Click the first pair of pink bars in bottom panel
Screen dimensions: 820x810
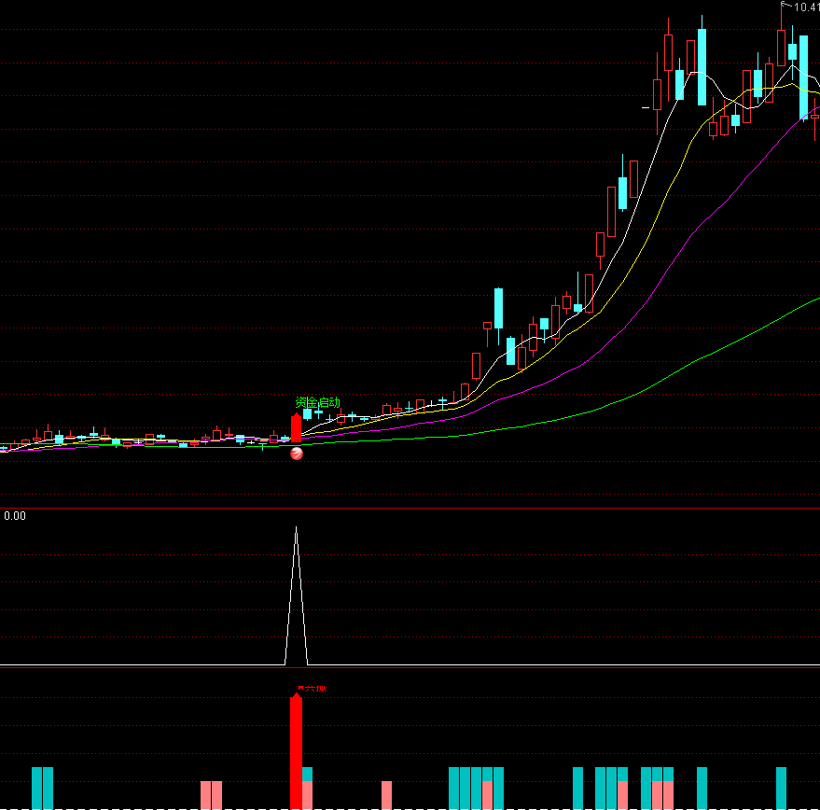click(212, 795)
